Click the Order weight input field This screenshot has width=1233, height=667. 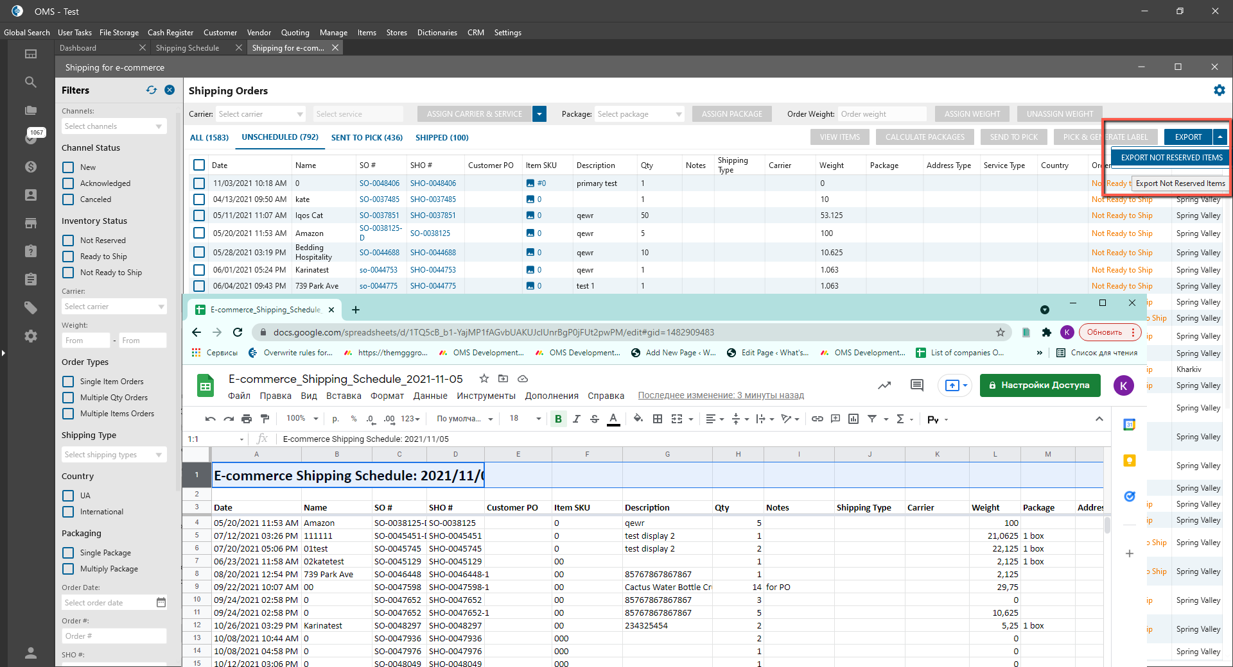(x=882, y=114)
